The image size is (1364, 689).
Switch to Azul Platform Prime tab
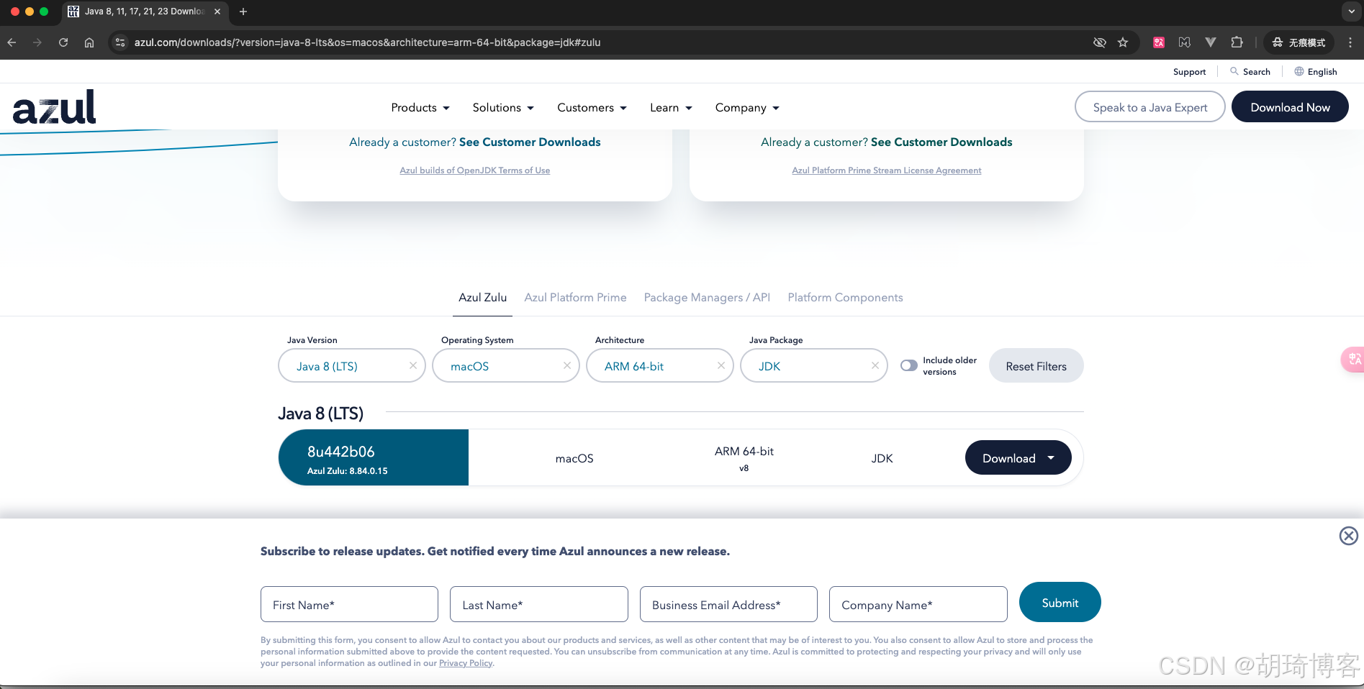[575, 298]
